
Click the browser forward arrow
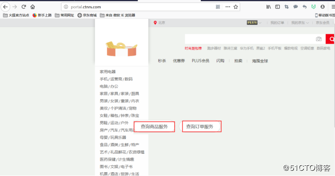[15, 7]
